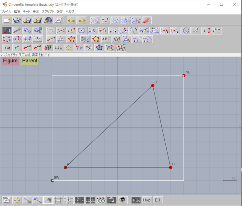Viewport: 242px width, 206px height.
Task: Toggle the butterfly net select button
Action: coord(48,200)
